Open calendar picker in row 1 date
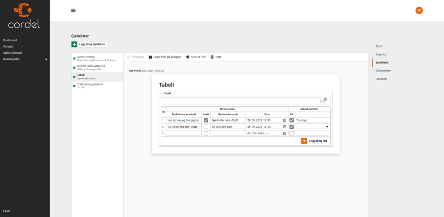Viewport: 444px width, 217px height. (x=285, y=121)
